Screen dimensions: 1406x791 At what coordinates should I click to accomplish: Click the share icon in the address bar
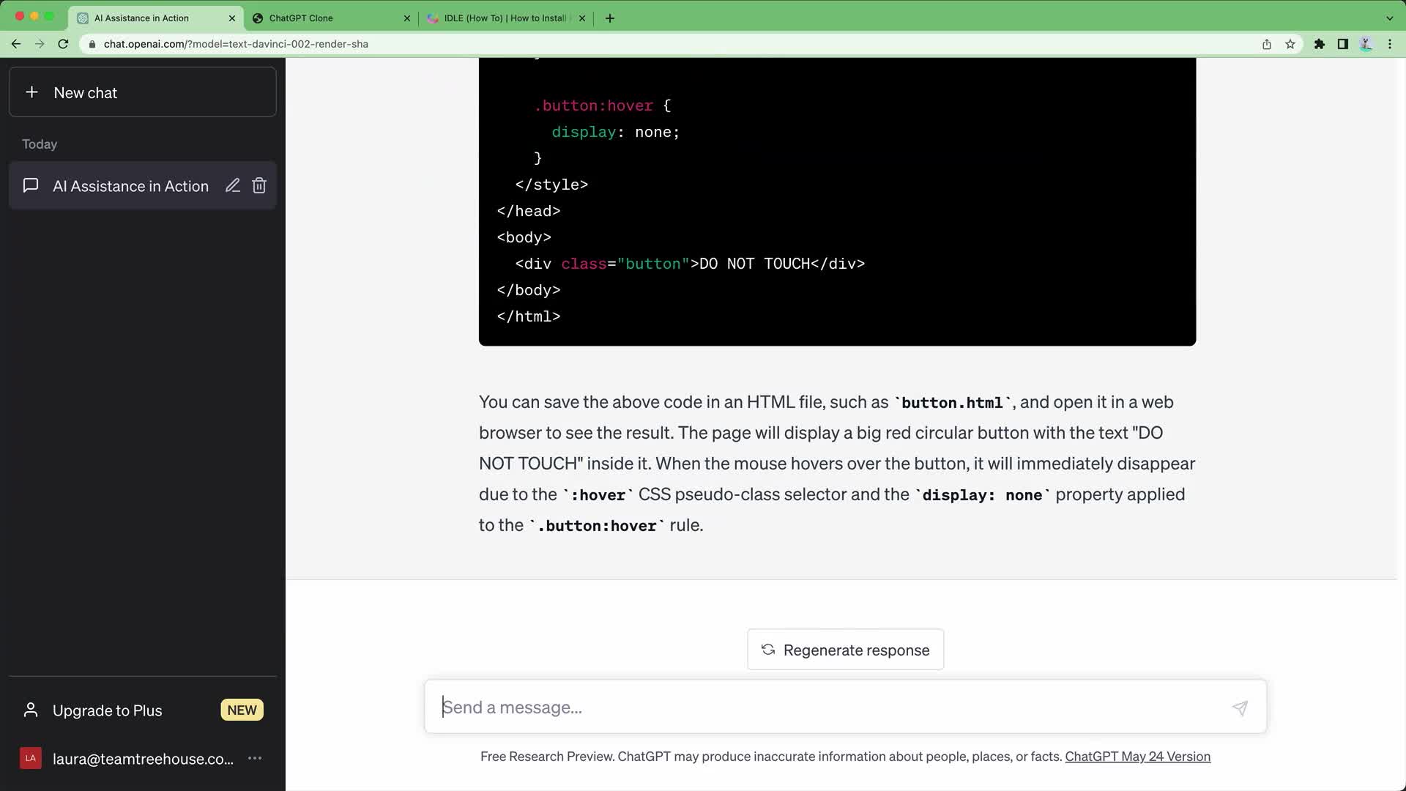point(1266,44)
